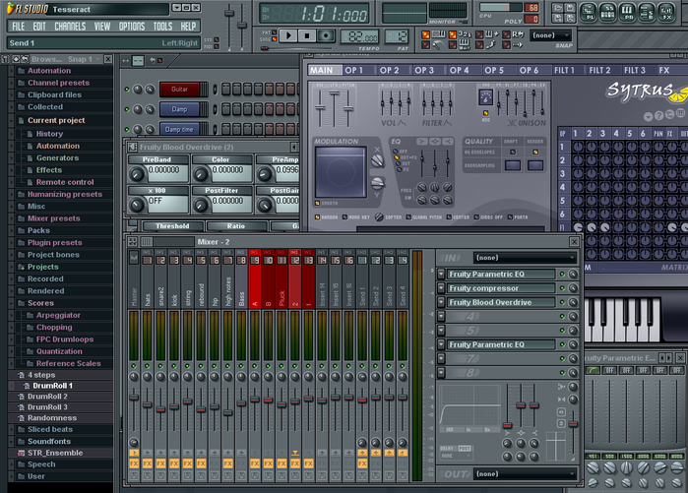Viewport: 688px width, 493px height.
Task: Select the Guitar channel button
Action: tap(179, 90)
